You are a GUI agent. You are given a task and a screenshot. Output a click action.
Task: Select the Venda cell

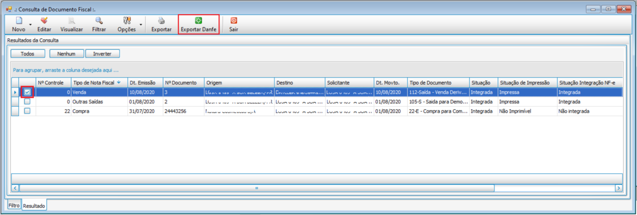pos(99,93)
